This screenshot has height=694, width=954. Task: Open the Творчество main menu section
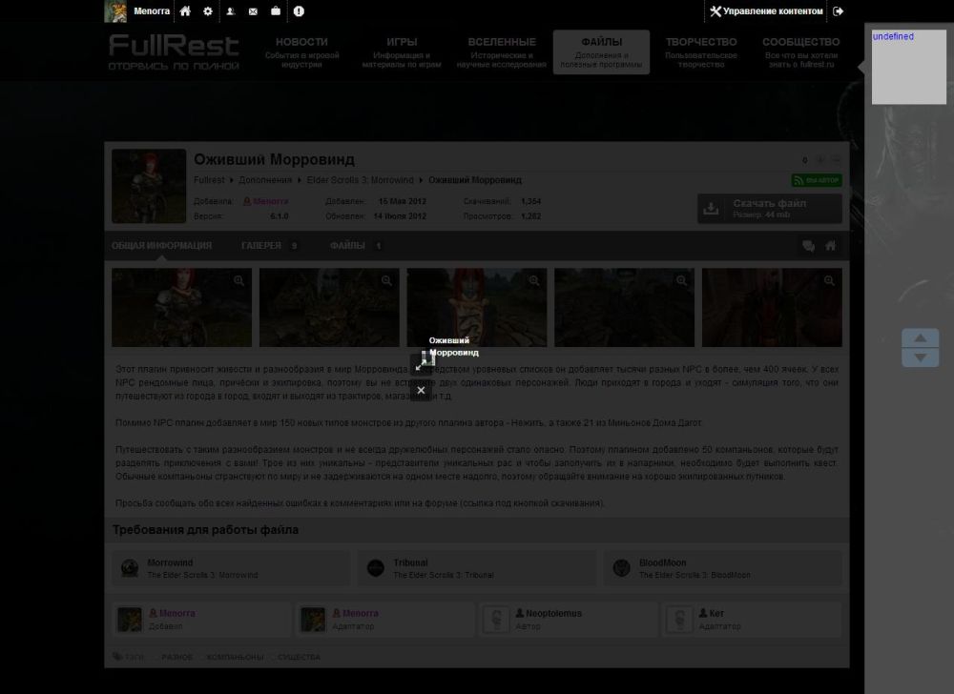tap(701, 51)
